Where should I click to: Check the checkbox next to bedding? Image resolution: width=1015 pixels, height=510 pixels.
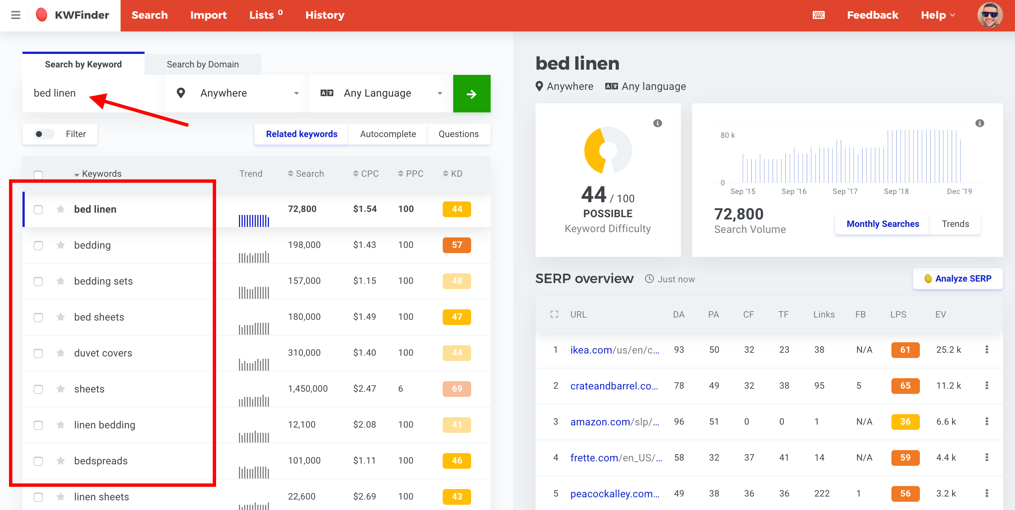(38, 245)
